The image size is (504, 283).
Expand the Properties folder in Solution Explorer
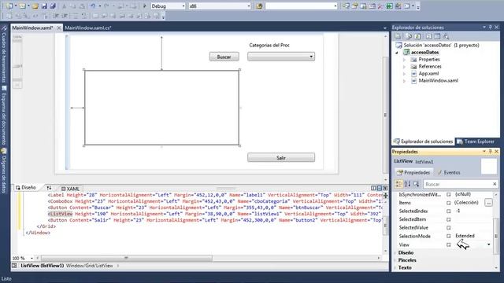(404, 60)
